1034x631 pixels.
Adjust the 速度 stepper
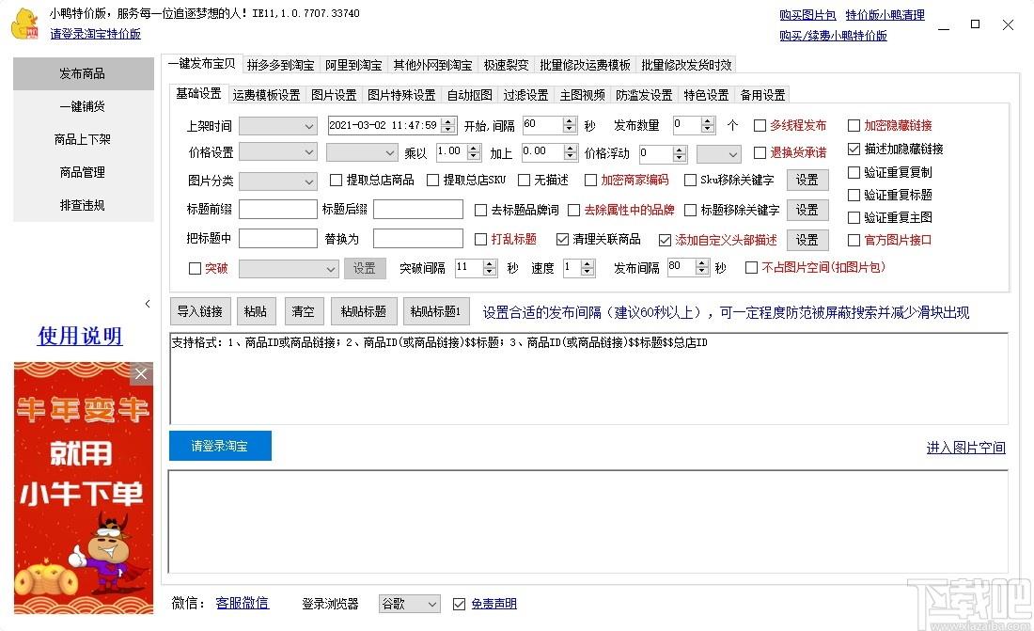(x=587, y=267)
